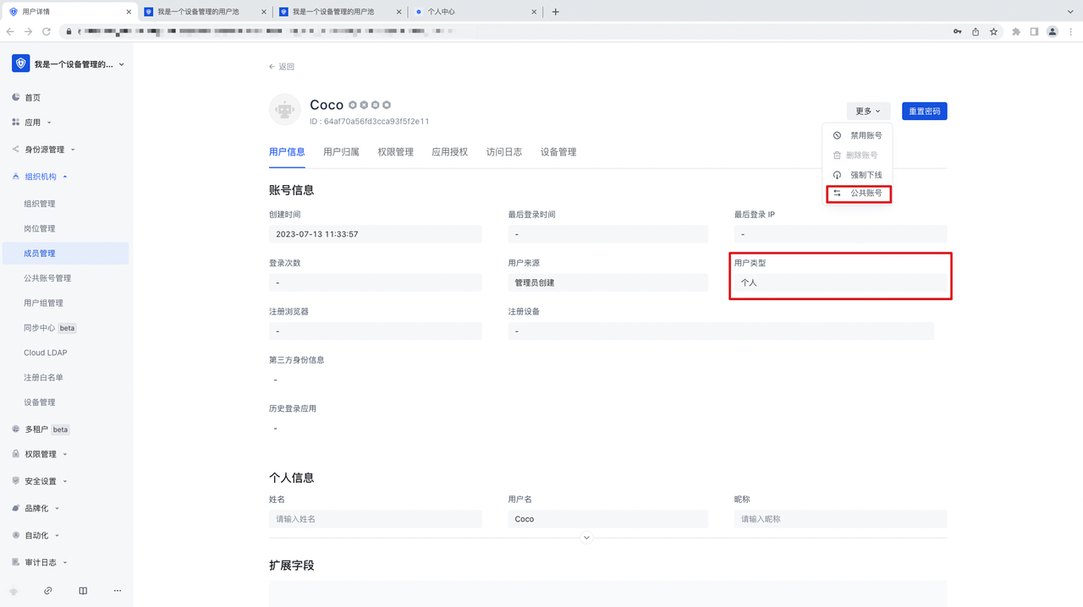
Task: Click the link icon in sidebar footer
Action: [x=48, y=591]
